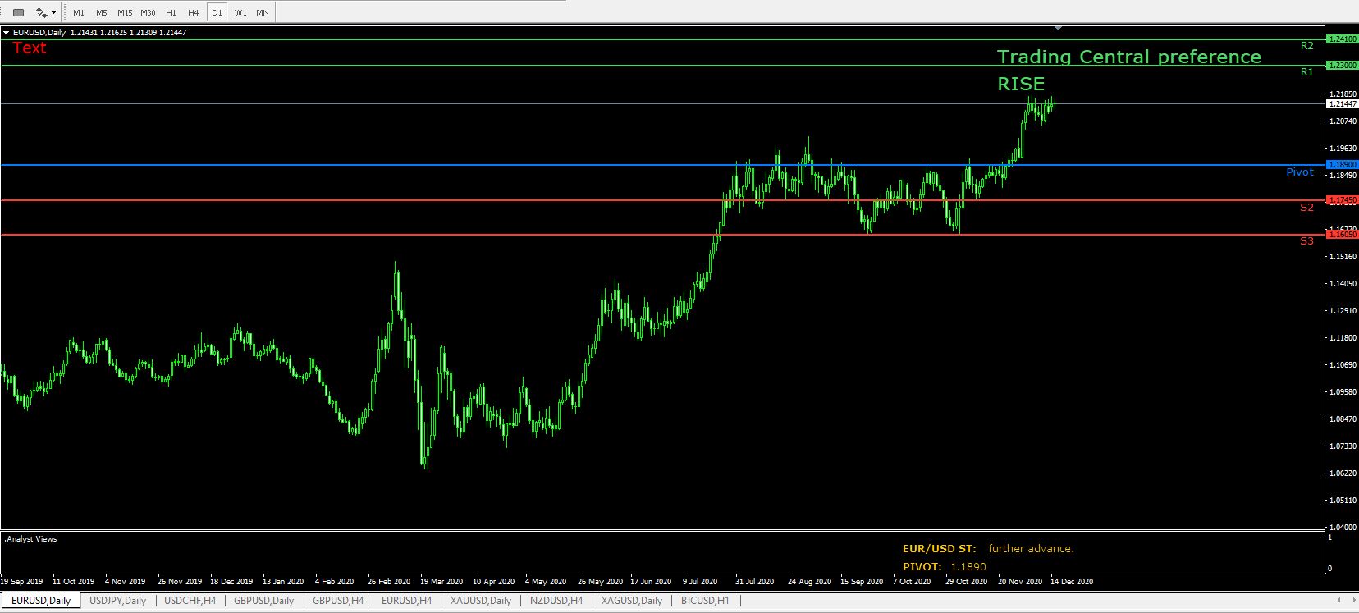Click the 1.16050 red price tag

(1343, 235)
